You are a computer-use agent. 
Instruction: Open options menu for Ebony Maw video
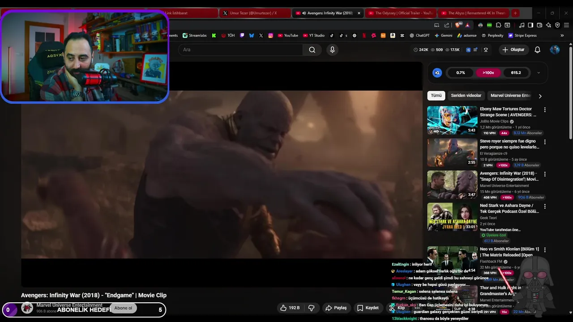tap(545, 110)
